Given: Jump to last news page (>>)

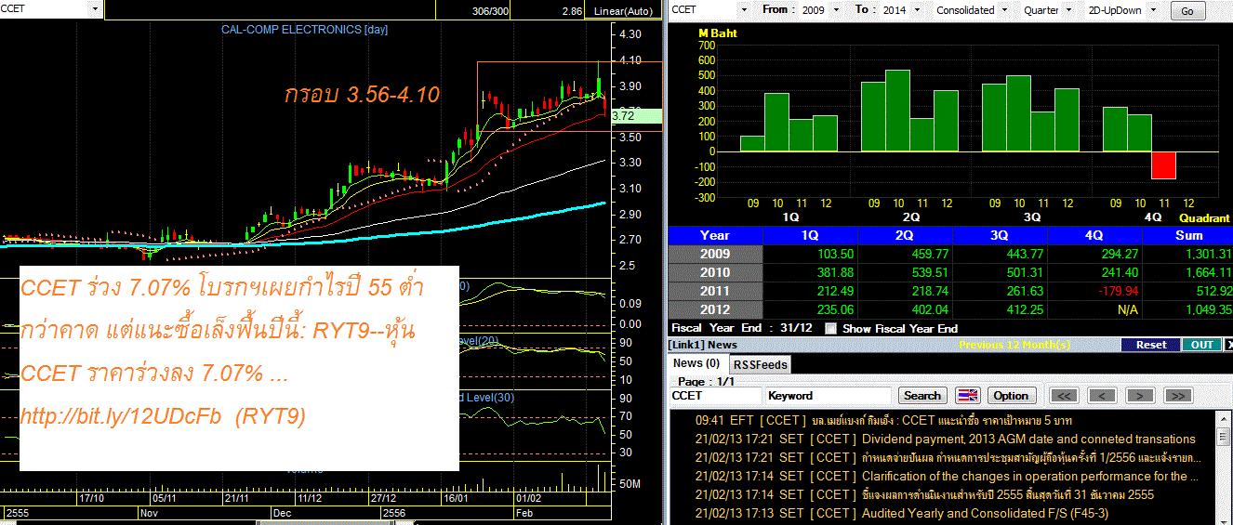Looking at the screenshot, I should (1177, 396).
